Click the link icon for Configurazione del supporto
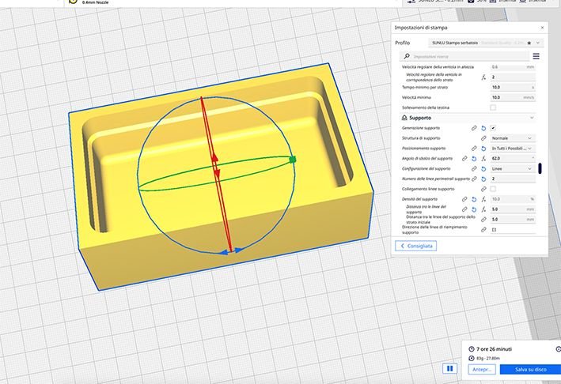 [474, 168]
